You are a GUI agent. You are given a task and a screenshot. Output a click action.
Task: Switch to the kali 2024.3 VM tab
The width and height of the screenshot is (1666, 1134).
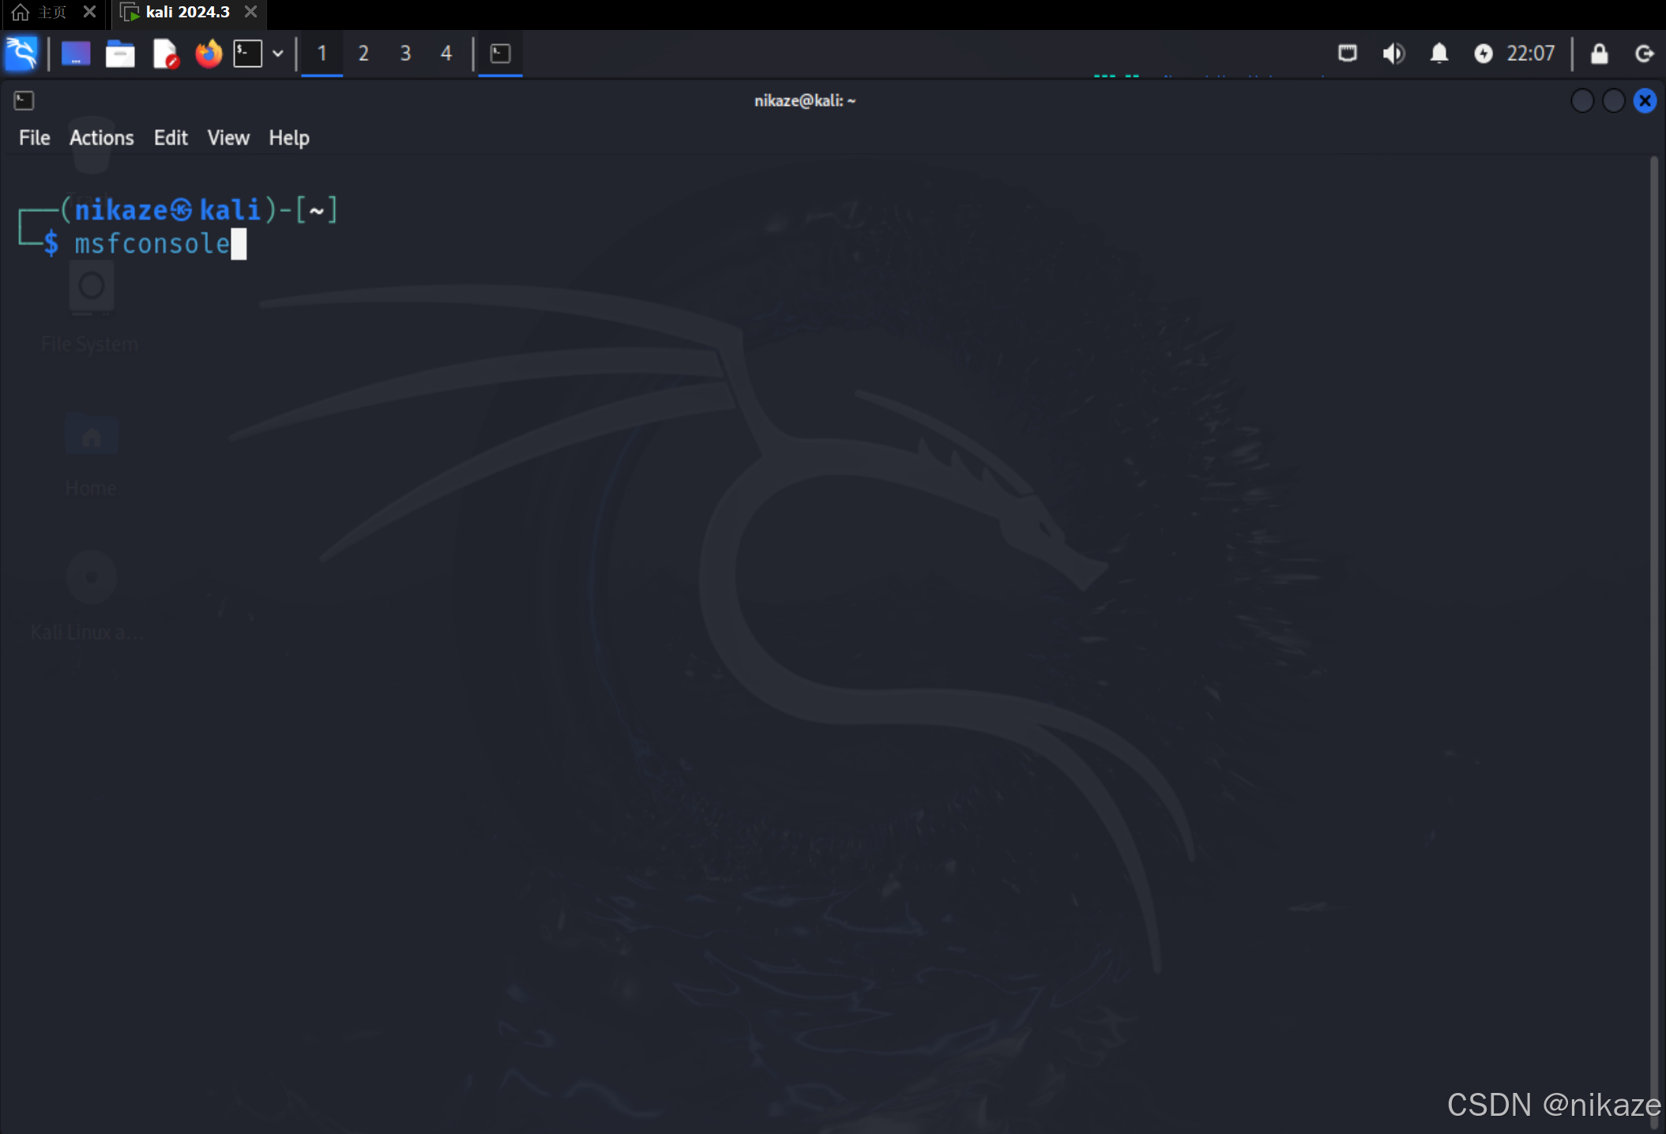186,12
